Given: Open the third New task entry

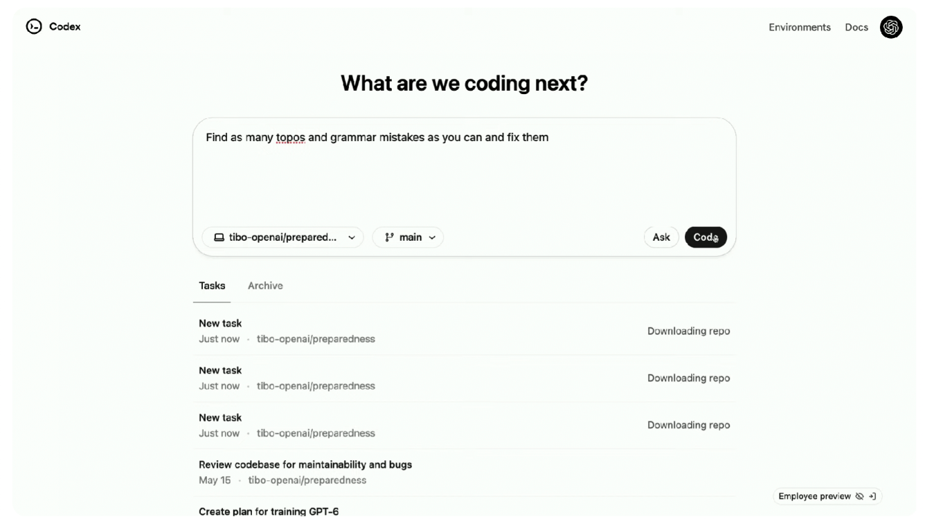Looking at the screenshot, I should click(220, 417).
